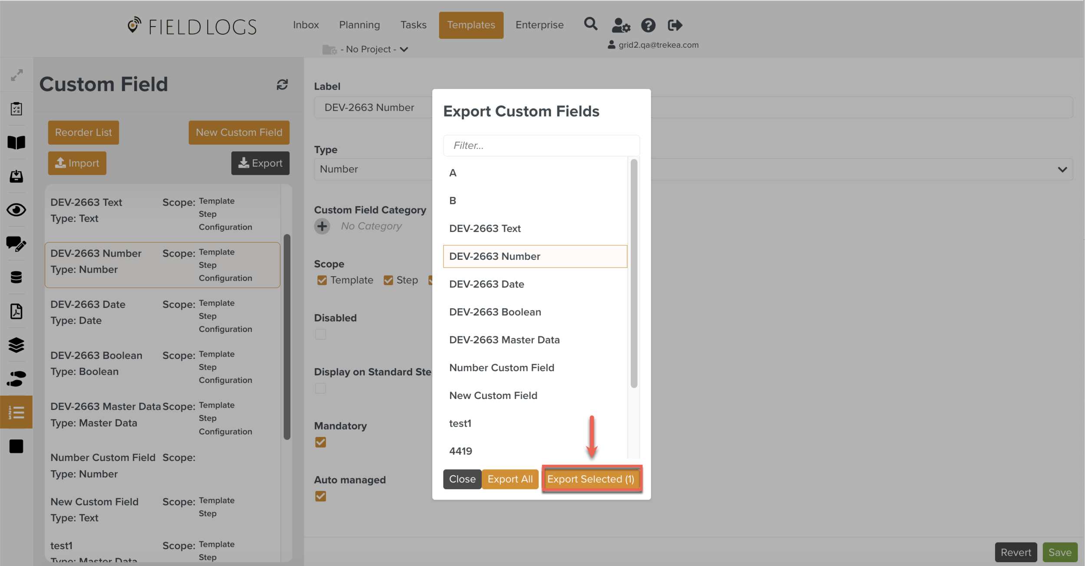Click the eye icon in sidebar
Screen dimensions: 1085x566
coord(16,210)
